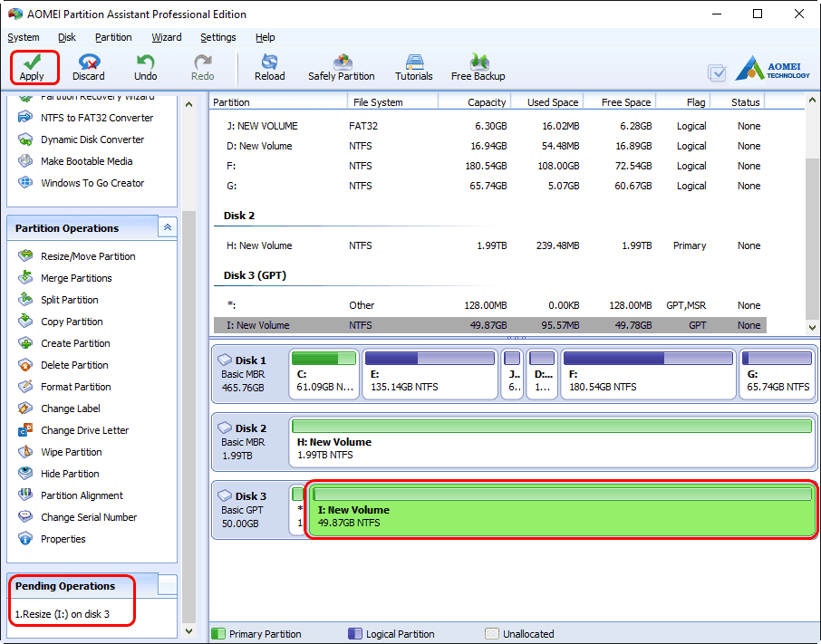Screen dimensions: 821x644
Task: Collapse the Partition Operations panel
Action: 167,227
